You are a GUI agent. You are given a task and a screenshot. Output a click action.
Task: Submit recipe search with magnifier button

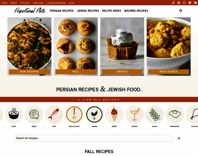[179, 138]
